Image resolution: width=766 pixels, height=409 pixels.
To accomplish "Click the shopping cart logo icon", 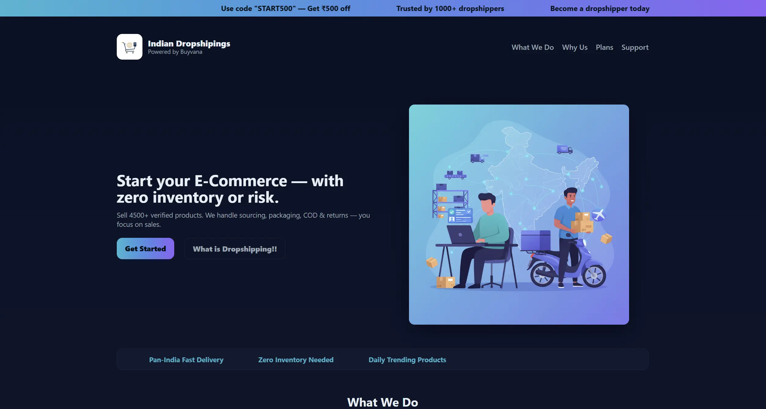I will coord(129,47).
